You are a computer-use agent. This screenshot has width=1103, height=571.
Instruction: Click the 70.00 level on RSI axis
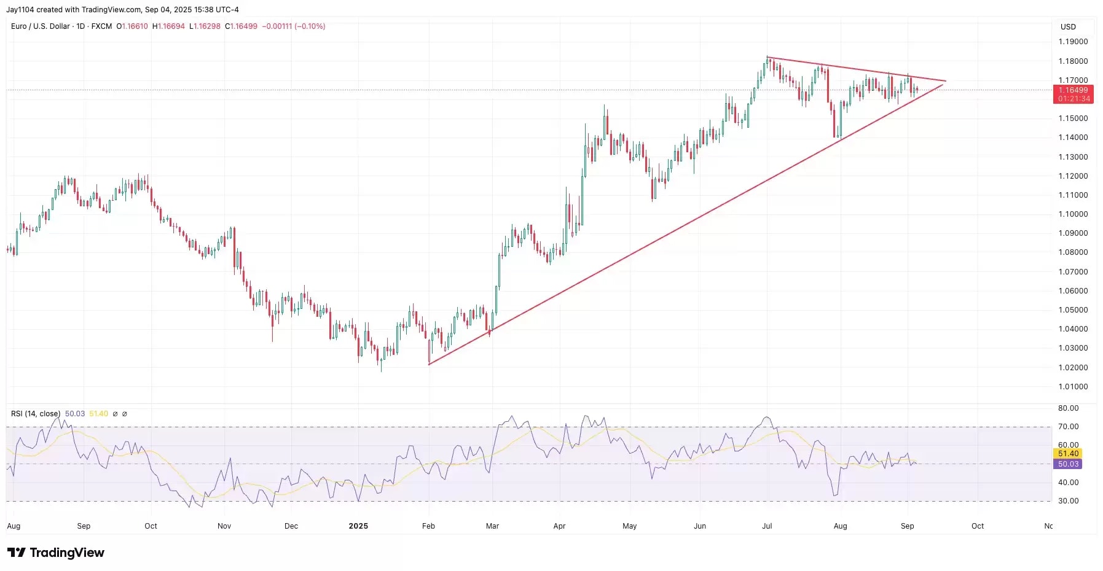(x=1068, y=427)
